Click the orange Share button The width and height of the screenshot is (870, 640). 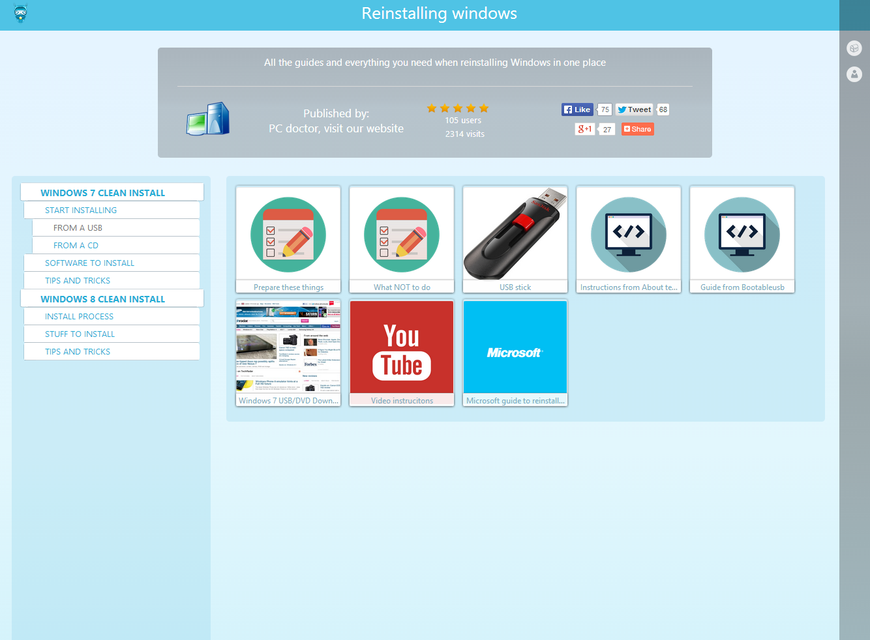637,129
